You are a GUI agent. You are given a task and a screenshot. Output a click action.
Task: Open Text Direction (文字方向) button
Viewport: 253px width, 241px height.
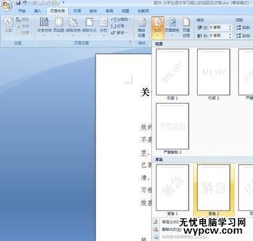[44, 27]
